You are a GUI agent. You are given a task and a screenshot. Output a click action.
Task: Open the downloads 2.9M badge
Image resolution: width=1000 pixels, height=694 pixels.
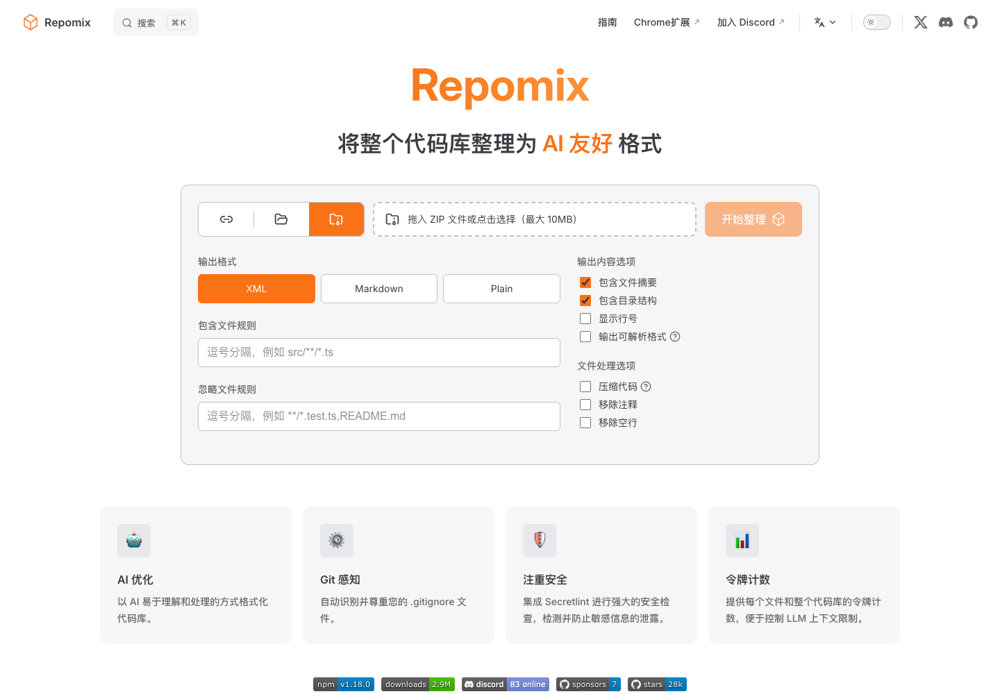coord(418,684)
